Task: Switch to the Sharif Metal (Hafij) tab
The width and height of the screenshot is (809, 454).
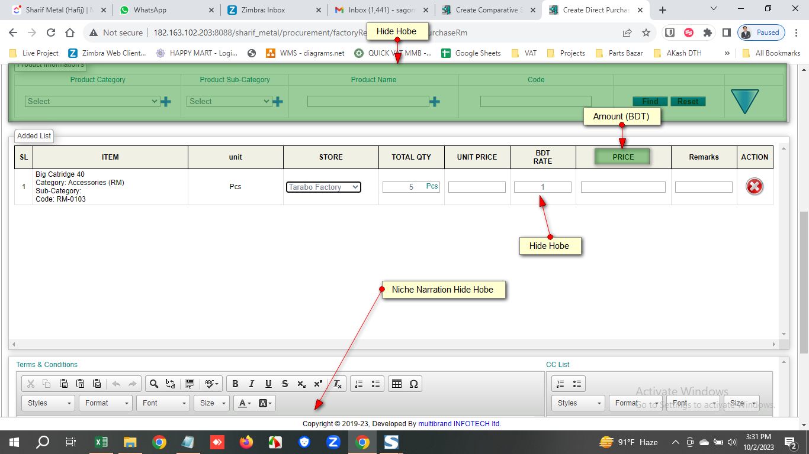Action: [x=58, y=10]
